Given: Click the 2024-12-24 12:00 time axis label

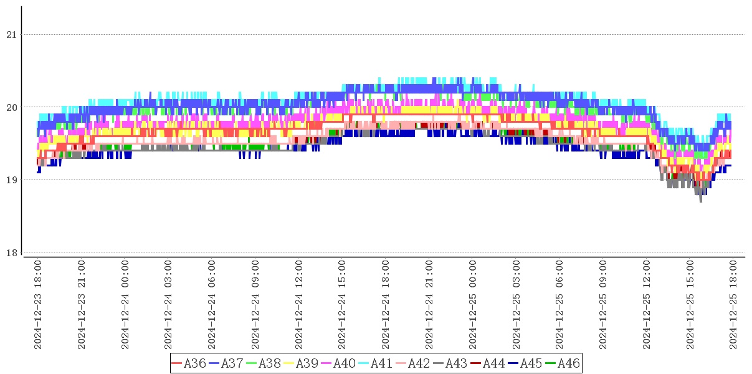Looking at the screenshot, I should click(x=299, y=305).
